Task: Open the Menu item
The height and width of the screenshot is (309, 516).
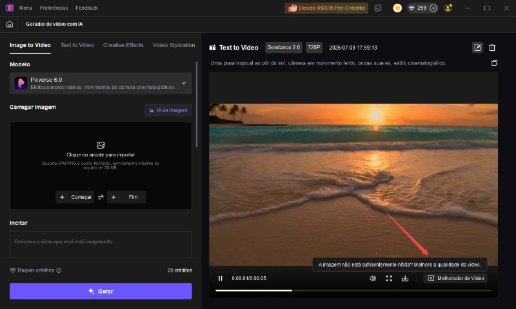Action: coord(25,8)
